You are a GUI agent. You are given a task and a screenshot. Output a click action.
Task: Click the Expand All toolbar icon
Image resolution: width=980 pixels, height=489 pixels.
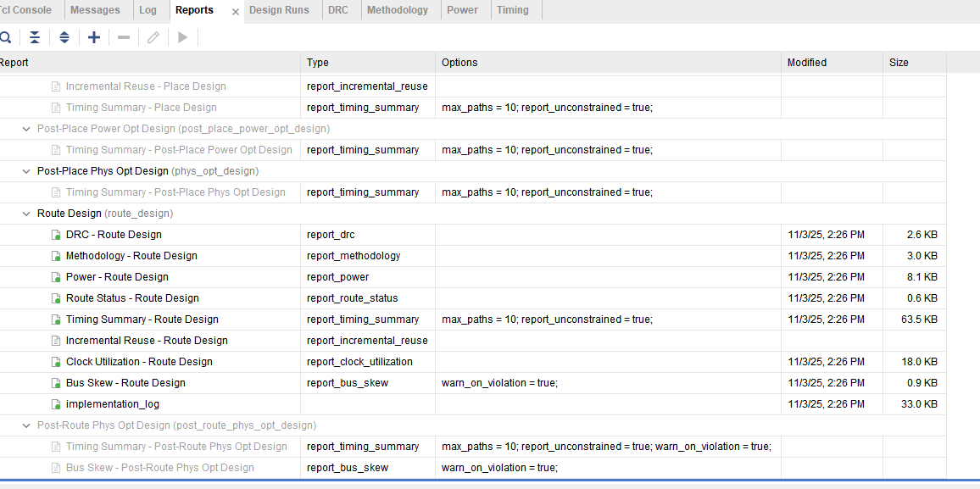(x=64, y=37)
